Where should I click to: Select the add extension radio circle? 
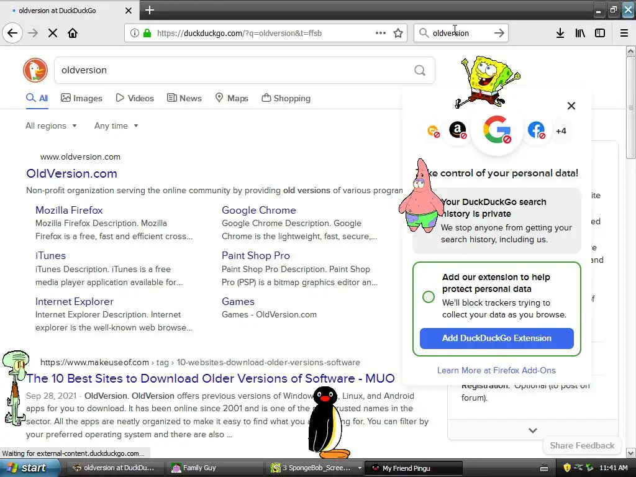click(429, 297)
